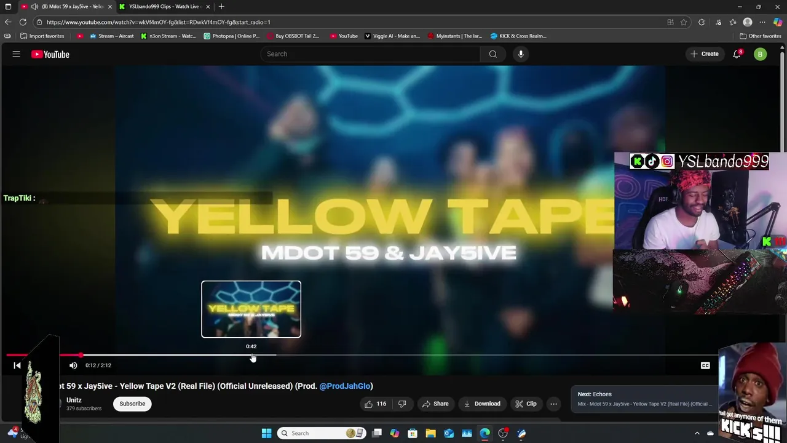Viewport: 787px width, 443px height.
Task: Switch to YSLbando999 Clips tab
Action: coord(165,7)
